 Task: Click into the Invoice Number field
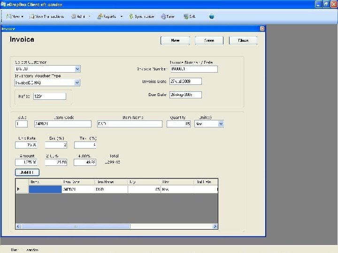pos(194,69)
